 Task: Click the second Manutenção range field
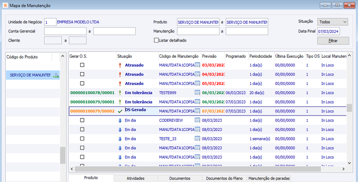pyautogui.click(x=247, y=31)
